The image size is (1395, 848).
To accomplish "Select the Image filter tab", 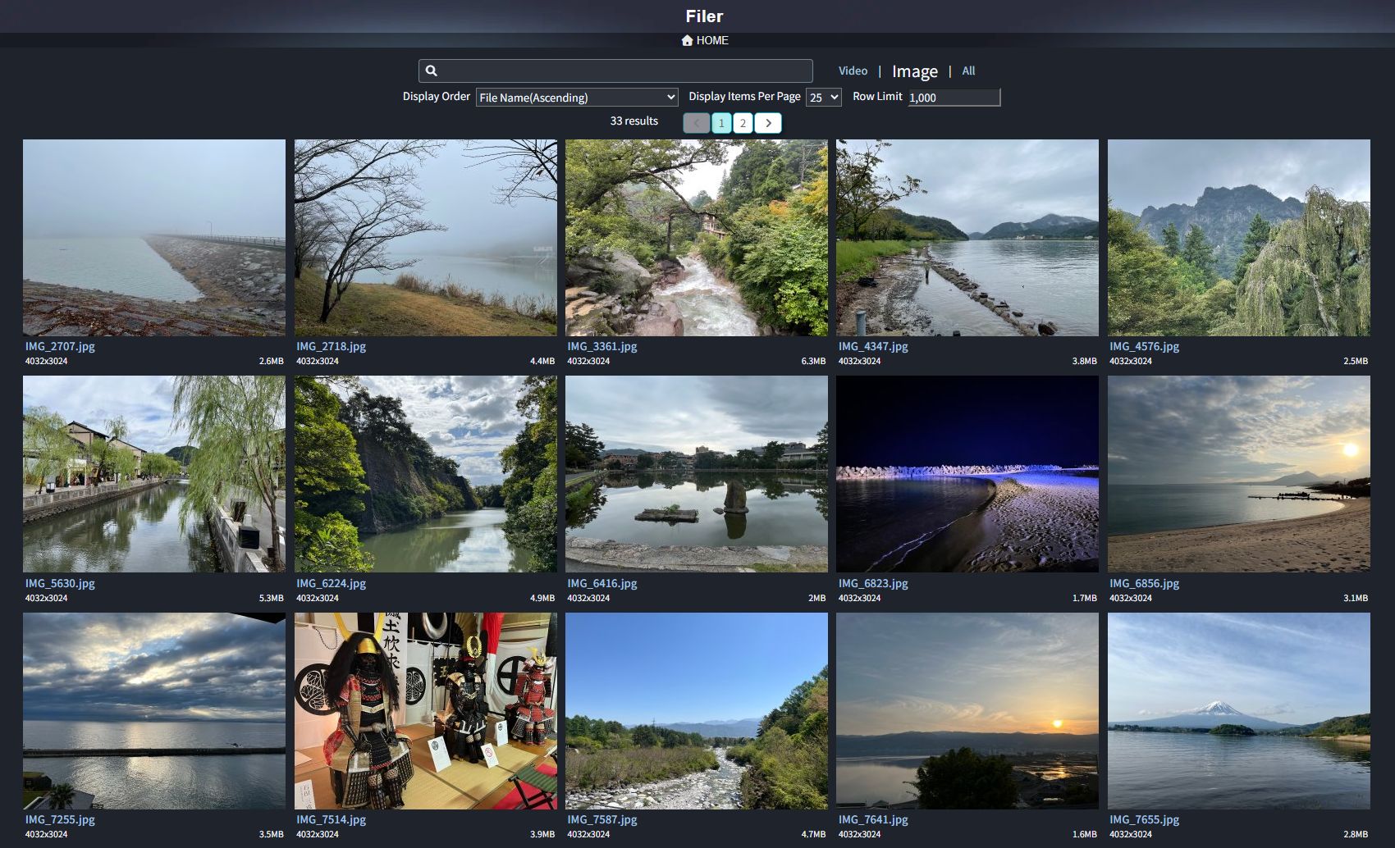I will pyautogui.click(x=914, y=72).
